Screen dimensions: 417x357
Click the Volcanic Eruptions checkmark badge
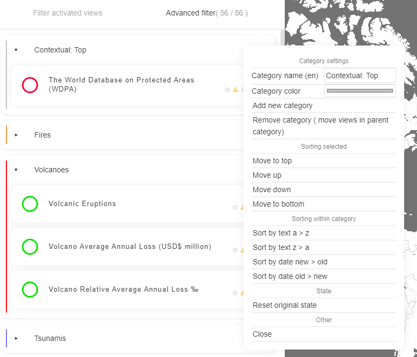click(235, 207)
